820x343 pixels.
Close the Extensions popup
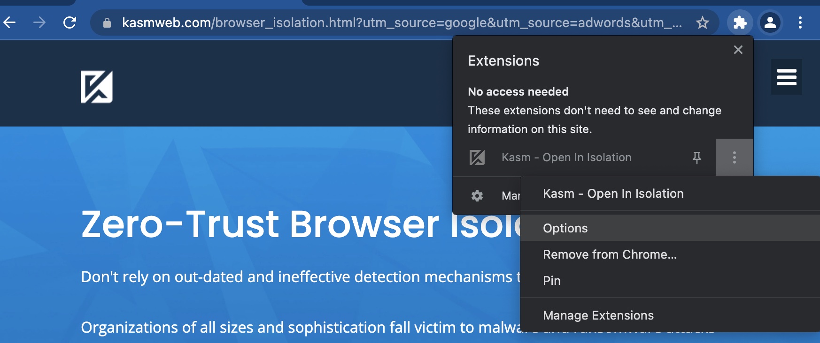coord(738,50)
